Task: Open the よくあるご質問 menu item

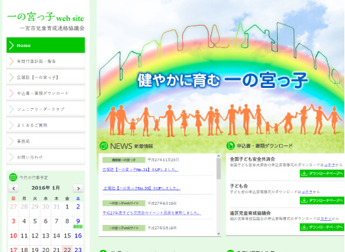Action: 46,125
